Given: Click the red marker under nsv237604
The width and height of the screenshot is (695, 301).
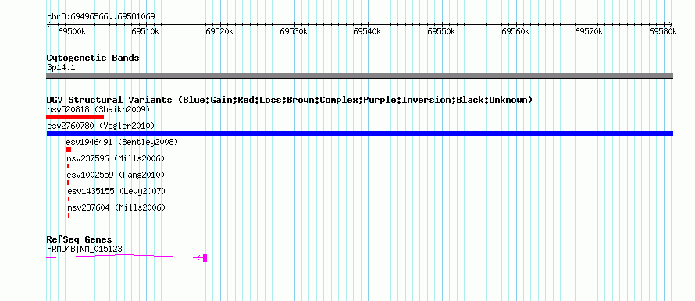Looking at the screenshot, I should click(69, 215).
